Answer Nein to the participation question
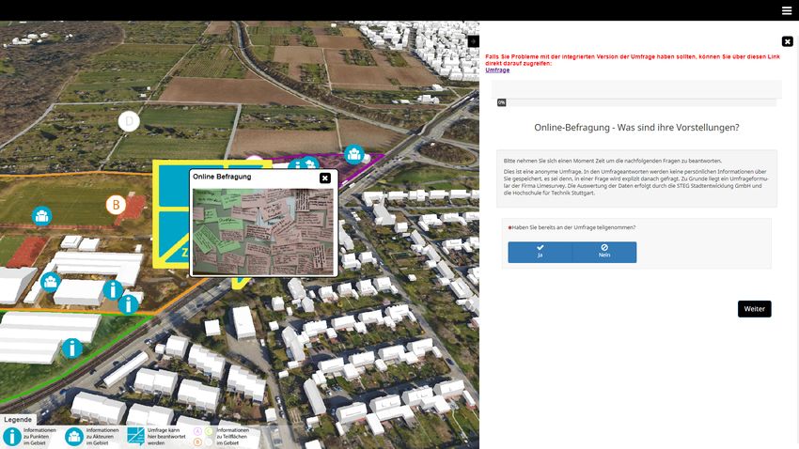 click(604, 252)
